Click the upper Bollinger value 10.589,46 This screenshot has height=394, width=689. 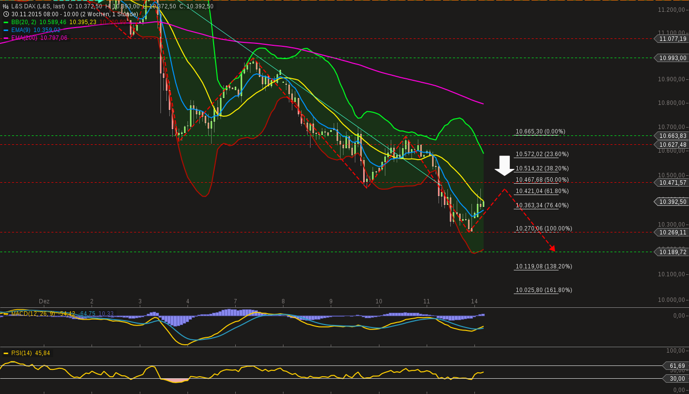tap(53, 22)
